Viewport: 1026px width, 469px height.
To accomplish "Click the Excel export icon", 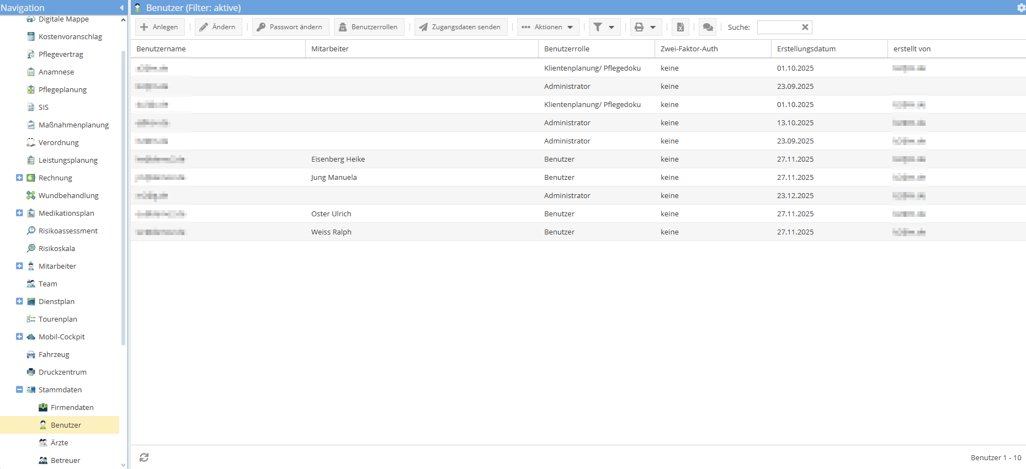I will 681,27.
